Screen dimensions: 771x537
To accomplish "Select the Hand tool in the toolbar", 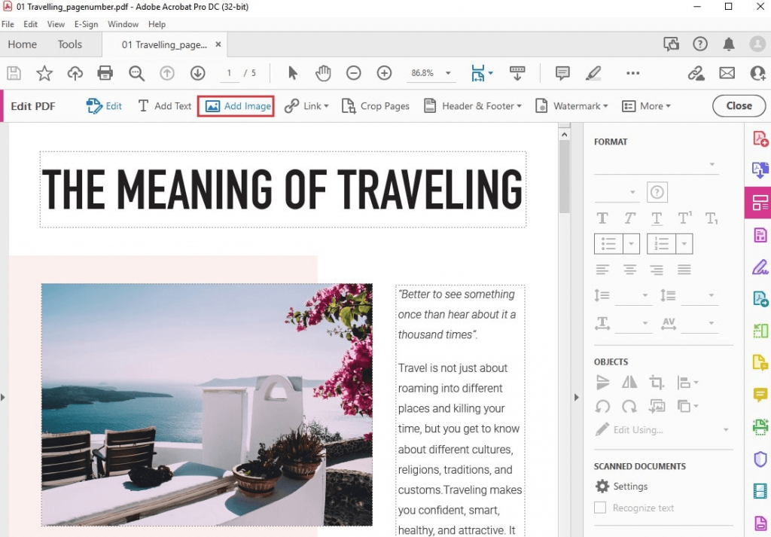I will click(x=323, y=73).
